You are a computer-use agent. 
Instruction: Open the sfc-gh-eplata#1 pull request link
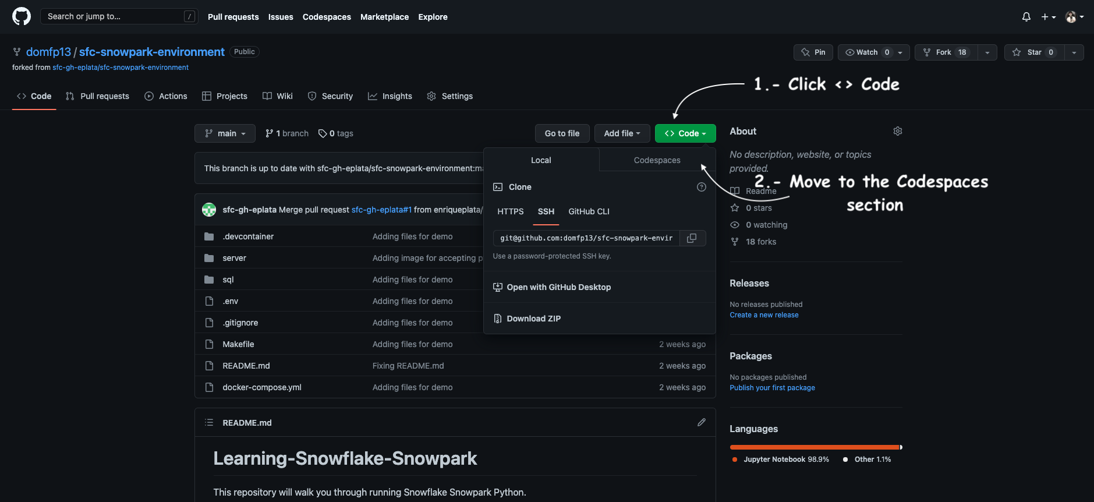click(381, 210)
